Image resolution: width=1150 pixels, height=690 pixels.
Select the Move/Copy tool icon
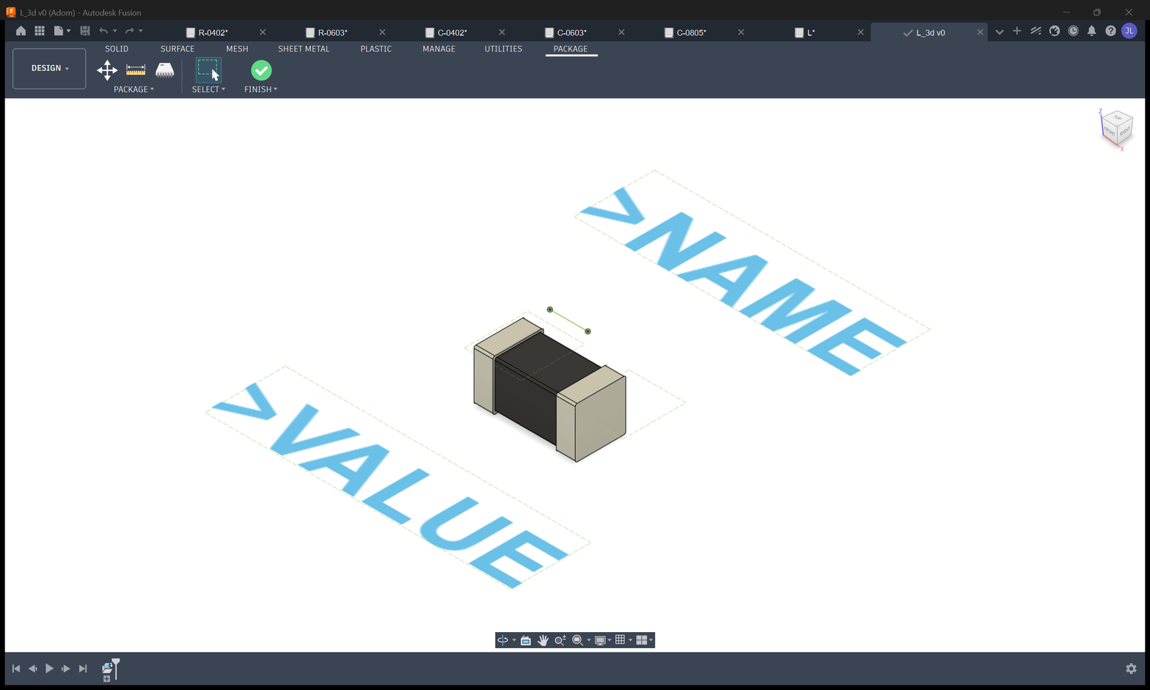coord(107,70)
